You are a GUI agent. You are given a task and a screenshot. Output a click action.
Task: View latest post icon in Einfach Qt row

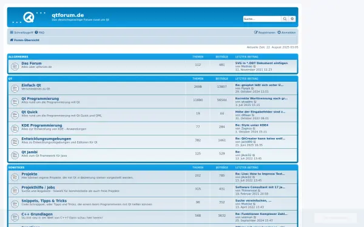[252, 88]
